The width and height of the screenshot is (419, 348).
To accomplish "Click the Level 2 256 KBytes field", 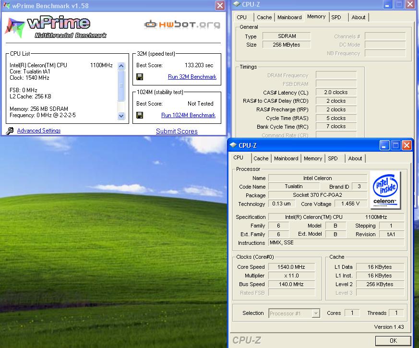I will [380, 284].
